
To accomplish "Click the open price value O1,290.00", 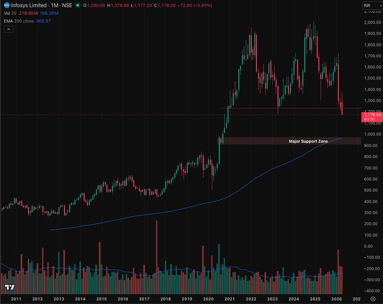I will tap(94, 5).
